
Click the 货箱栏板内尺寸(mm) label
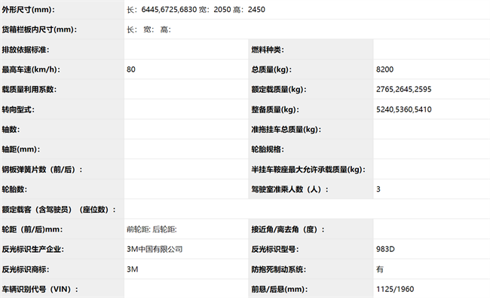click(x=39, y=29)
